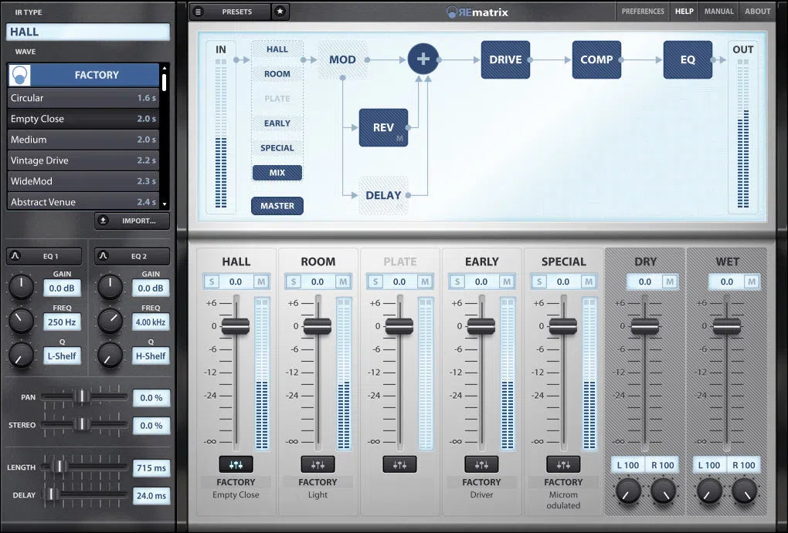This screenshot has width=788, height=533.
Task: Adjust the DRY level fader
Action: tap(645, 326)
